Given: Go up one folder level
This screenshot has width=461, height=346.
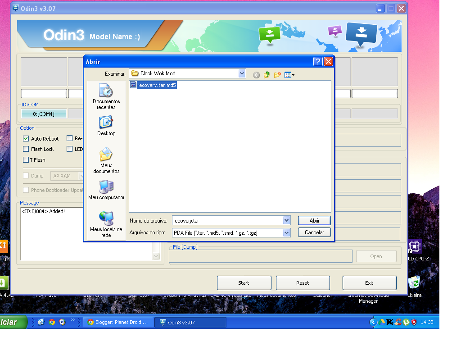Looking at the screenshot, I should pos(267,75).
